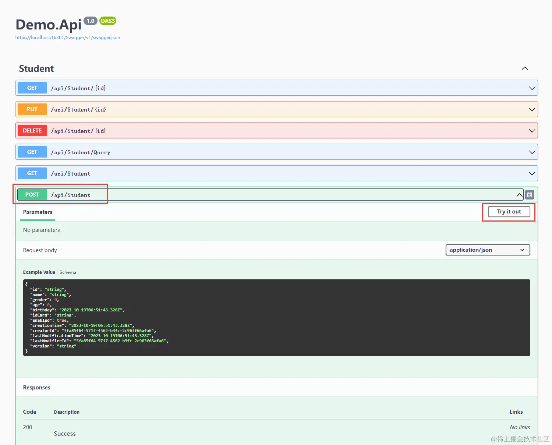Screen dimensions: 552x445
Task: Expand GET /api/Student/Query arrow
Action: (532, 152)
